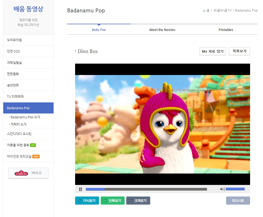Open 스칸디대디 오스틴 sidebar item
This screenshot has height=217, width=263.
[x=28, y=134]
